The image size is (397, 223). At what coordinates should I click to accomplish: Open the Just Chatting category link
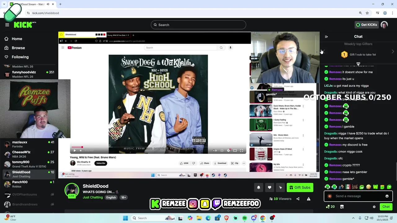[93, 197]
